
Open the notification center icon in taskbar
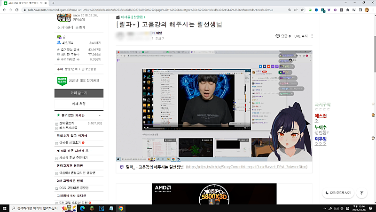[371, 208]
